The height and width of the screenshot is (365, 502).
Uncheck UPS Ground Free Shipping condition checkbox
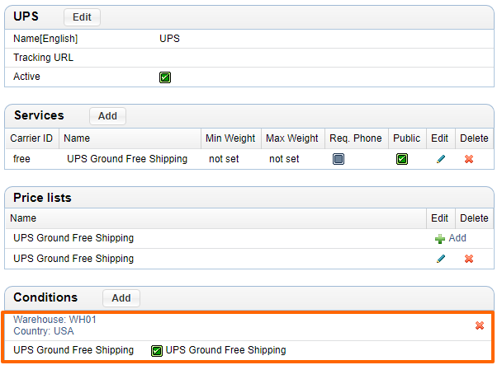click(157, 350)
